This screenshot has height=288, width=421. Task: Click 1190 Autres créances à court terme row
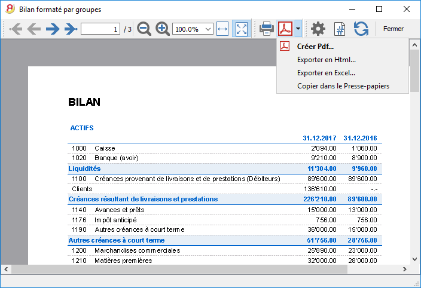click(225, 230)
